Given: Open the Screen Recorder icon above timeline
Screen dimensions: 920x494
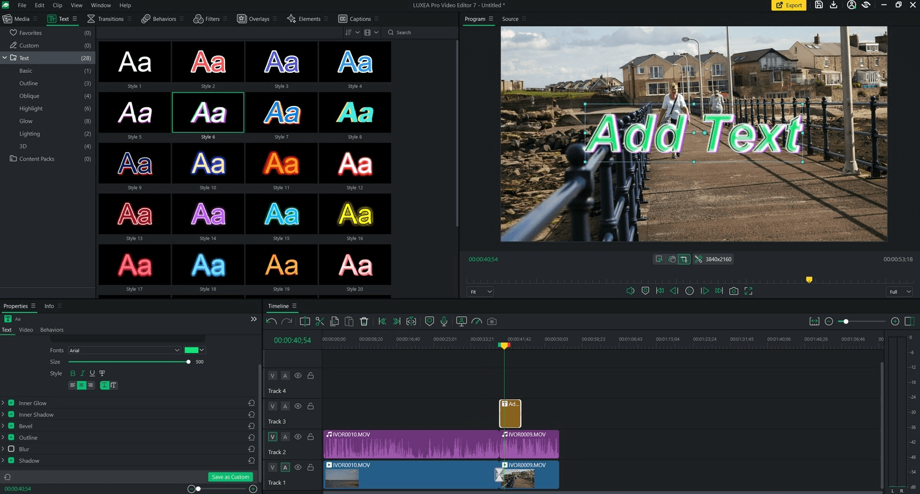Looking at the screenshot, I should (x=461, y=321).
